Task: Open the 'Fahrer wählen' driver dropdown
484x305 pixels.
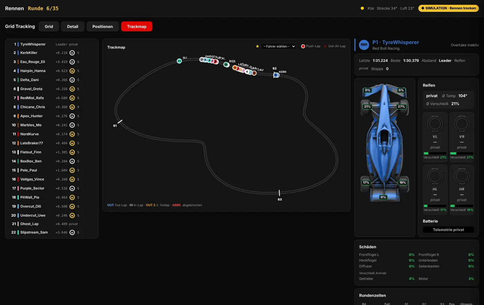Action: coord(278,46)
